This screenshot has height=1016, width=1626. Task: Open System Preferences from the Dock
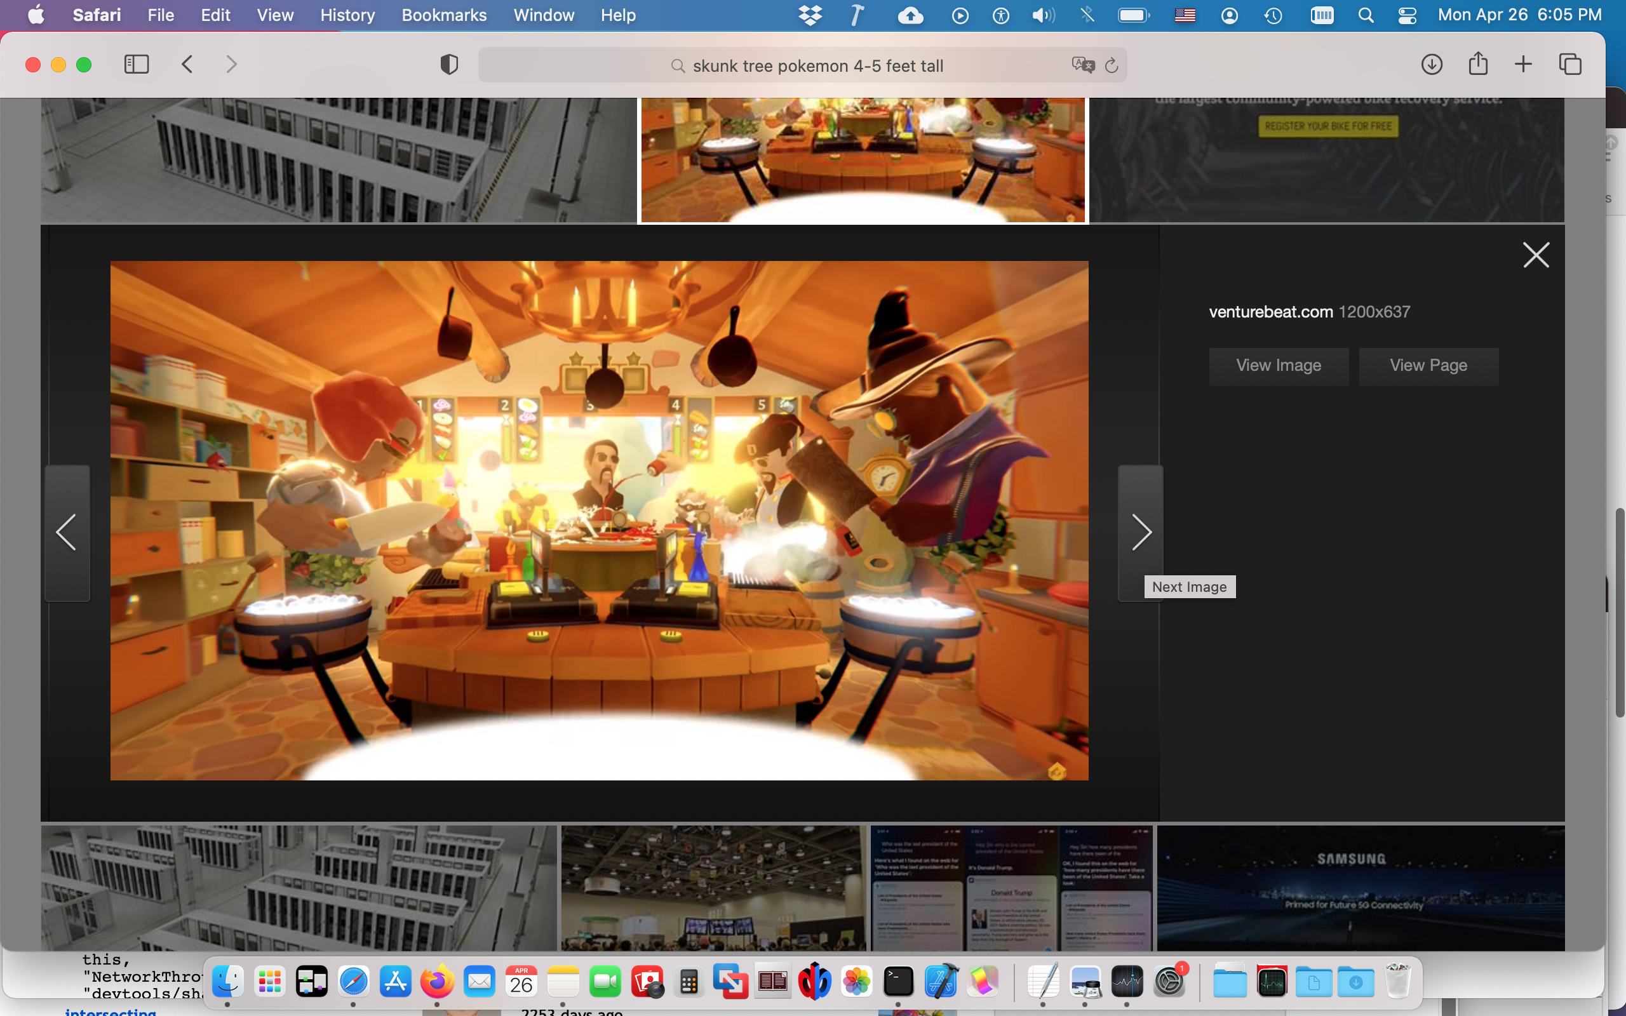pyautogui.click(x=1169, y=982)
